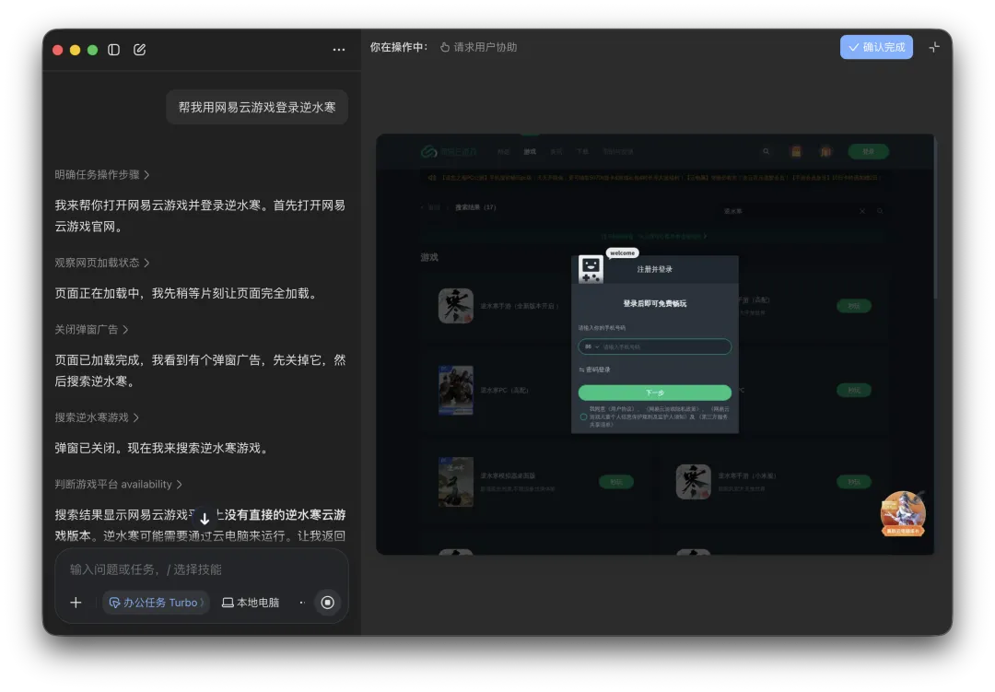Click the NetEase cloud gaming logo
This screenshot has height=692, width=995.
click(x=448, y=152)
